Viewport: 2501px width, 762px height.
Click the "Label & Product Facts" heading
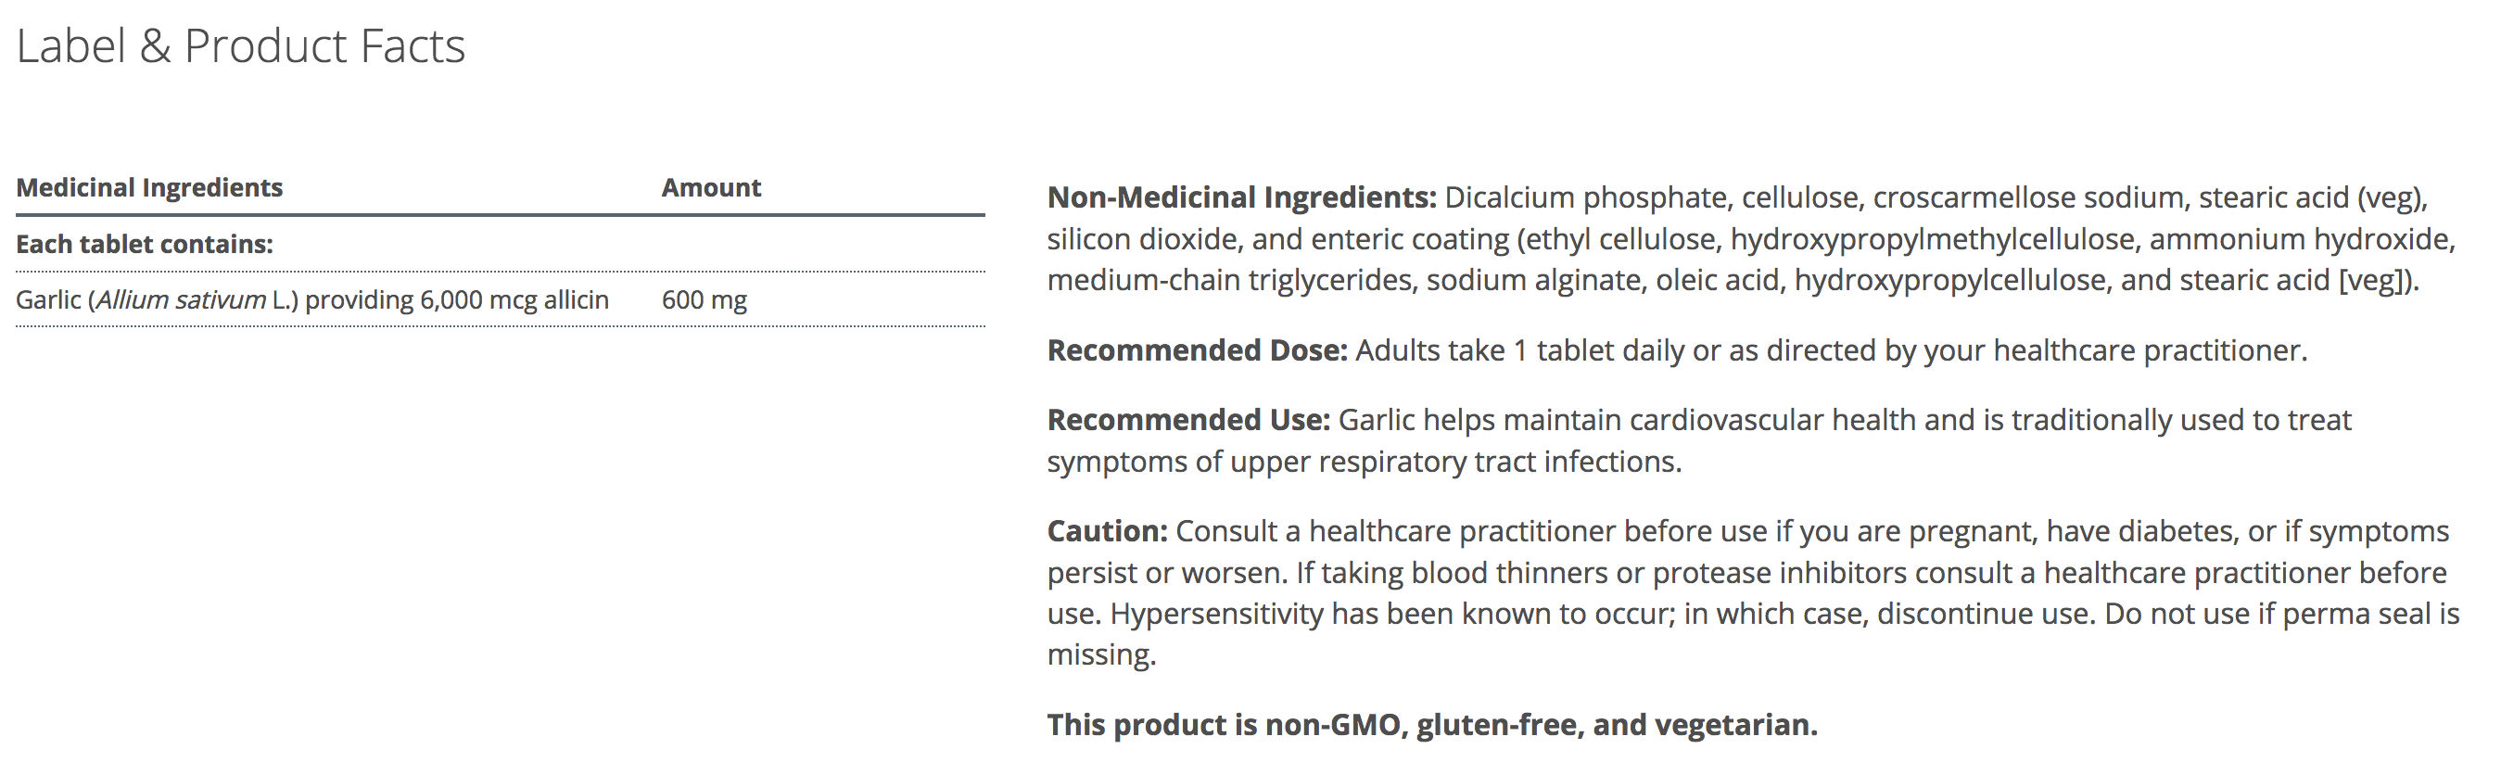coord(241,45)
